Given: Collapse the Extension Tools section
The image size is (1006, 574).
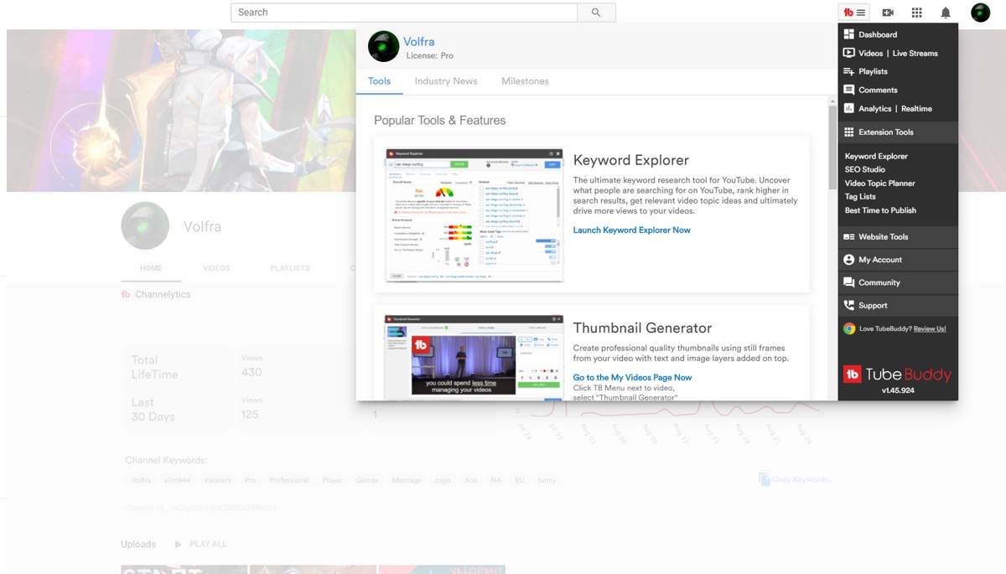Looking at the screenshot, I should point(885,132).
